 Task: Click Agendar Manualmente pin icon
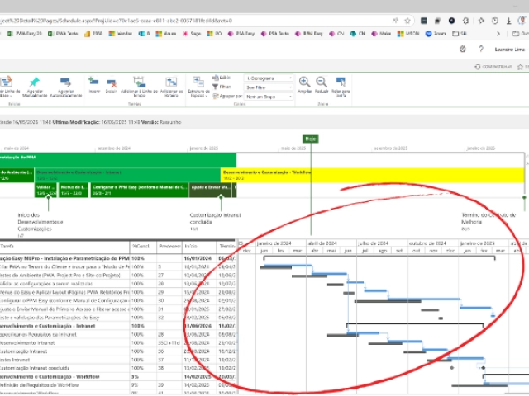(x=36, y=82)
